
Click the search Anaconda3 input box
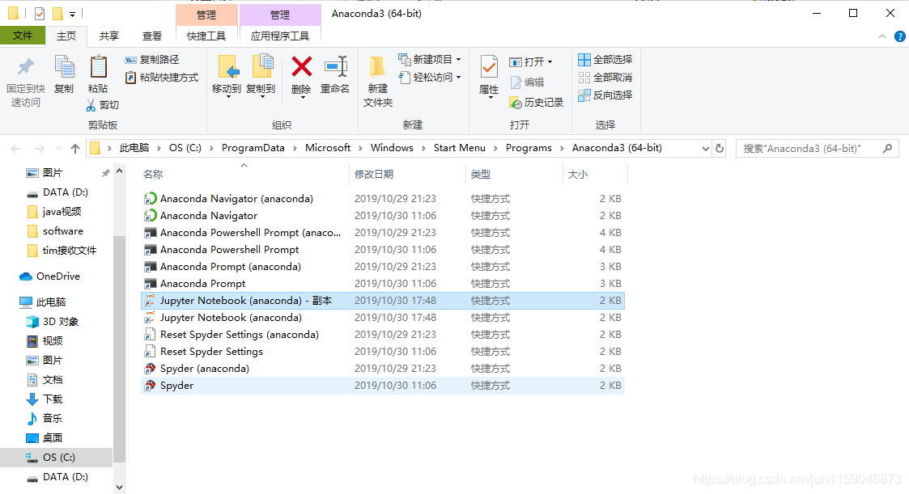pyautogui.click(x=809, y=149)
